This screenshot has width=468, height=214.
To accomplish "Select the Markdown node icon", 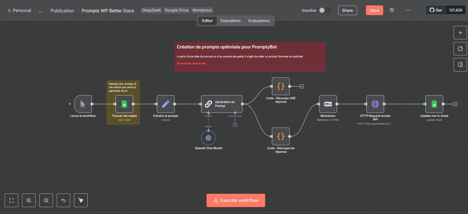I will (328, 104).
